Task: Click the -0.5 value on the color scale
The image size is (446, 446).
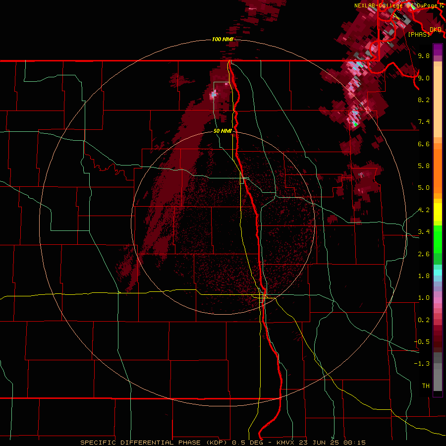Action: tap(422, 342)
